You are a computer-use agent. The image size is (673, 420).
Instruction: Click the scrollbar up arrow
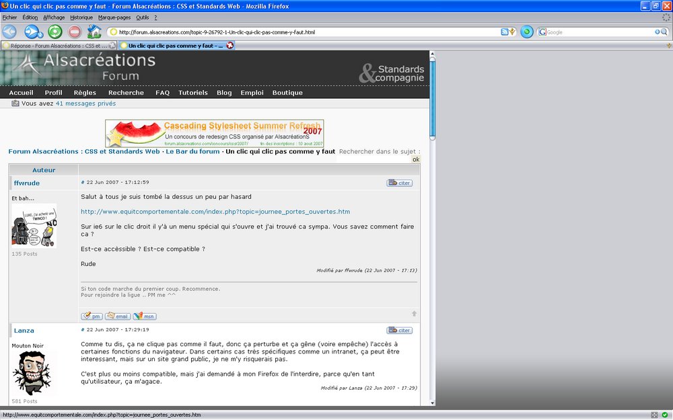[432, 54]
